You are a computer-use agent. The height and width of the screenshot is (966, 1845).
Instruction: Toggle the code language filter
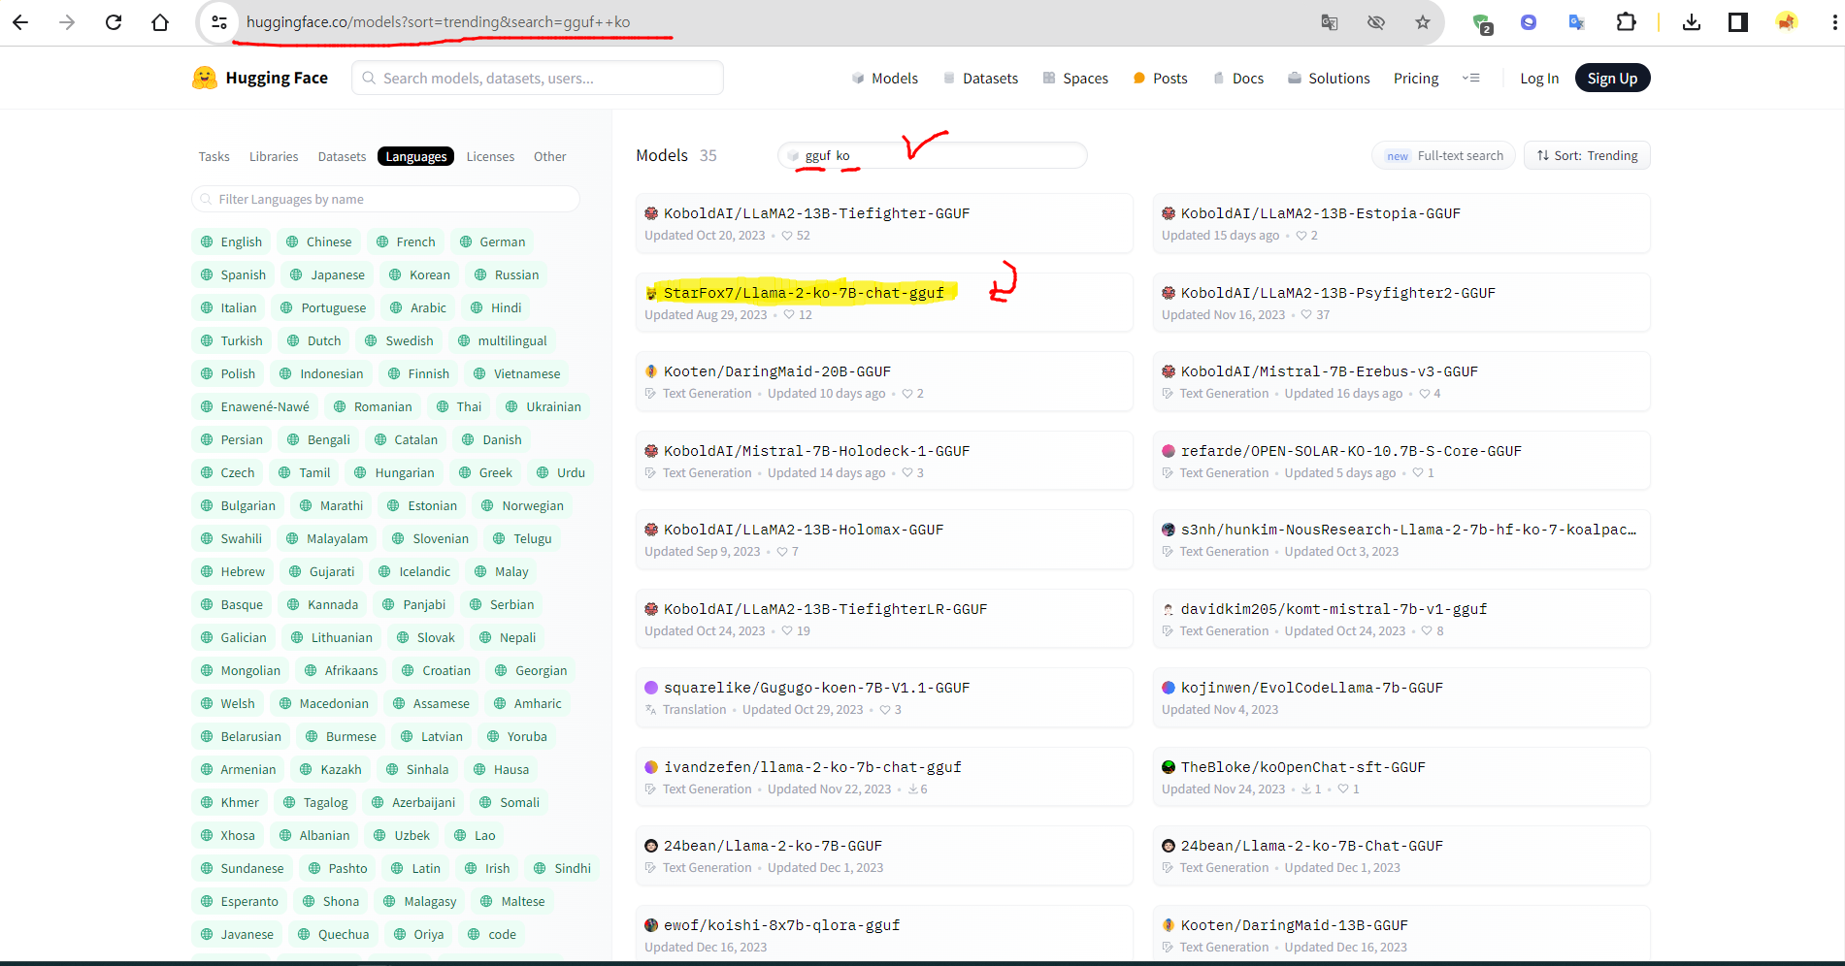point(492,934)
